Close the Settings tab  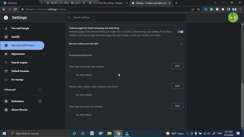[x=169, y=3]
